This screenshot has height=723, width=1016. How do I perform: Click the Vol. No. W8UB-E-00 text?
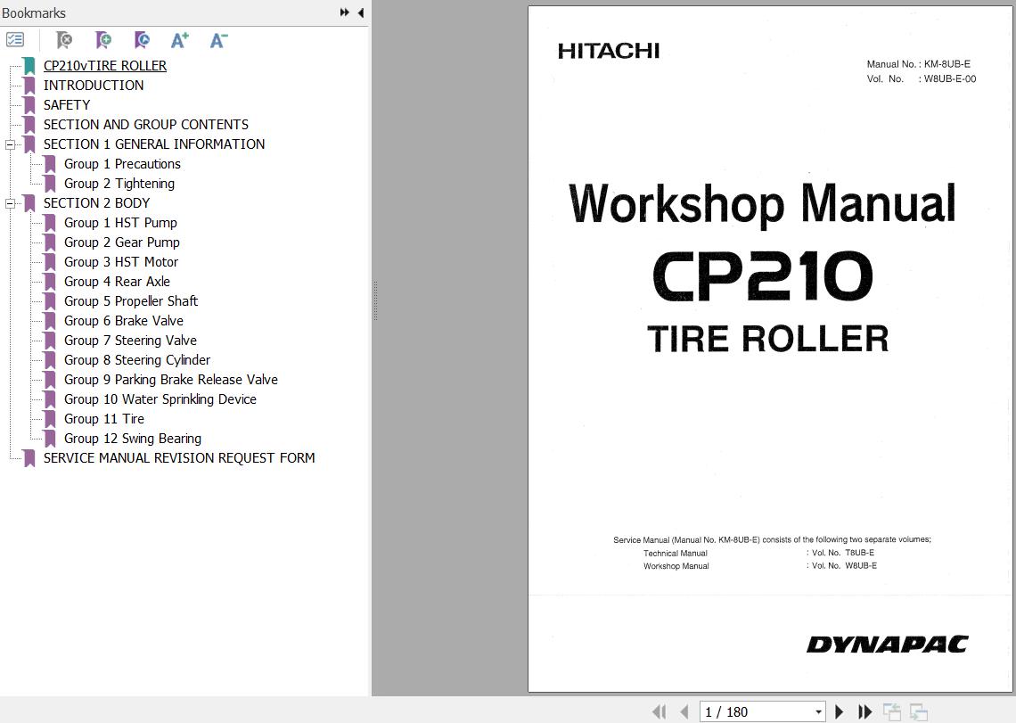(921, 79)
